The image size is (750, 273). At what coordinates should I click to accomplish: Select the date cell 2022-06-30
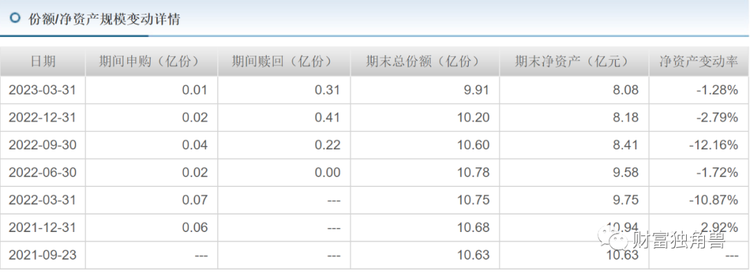[x=42, y=172]
